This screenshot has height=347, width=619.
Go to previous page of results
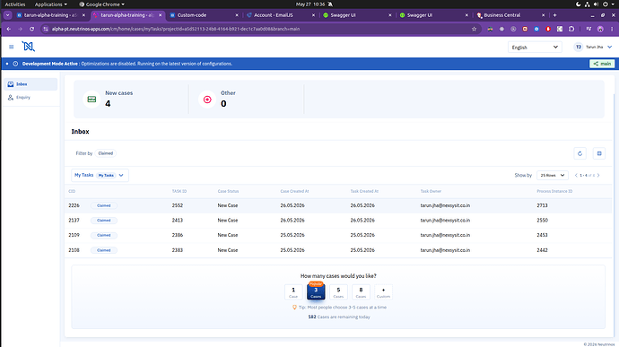576,175
